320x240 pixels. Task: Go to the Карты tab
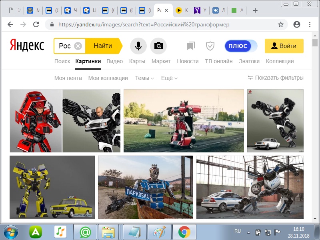pyautogui.click(x=137, y=61)
